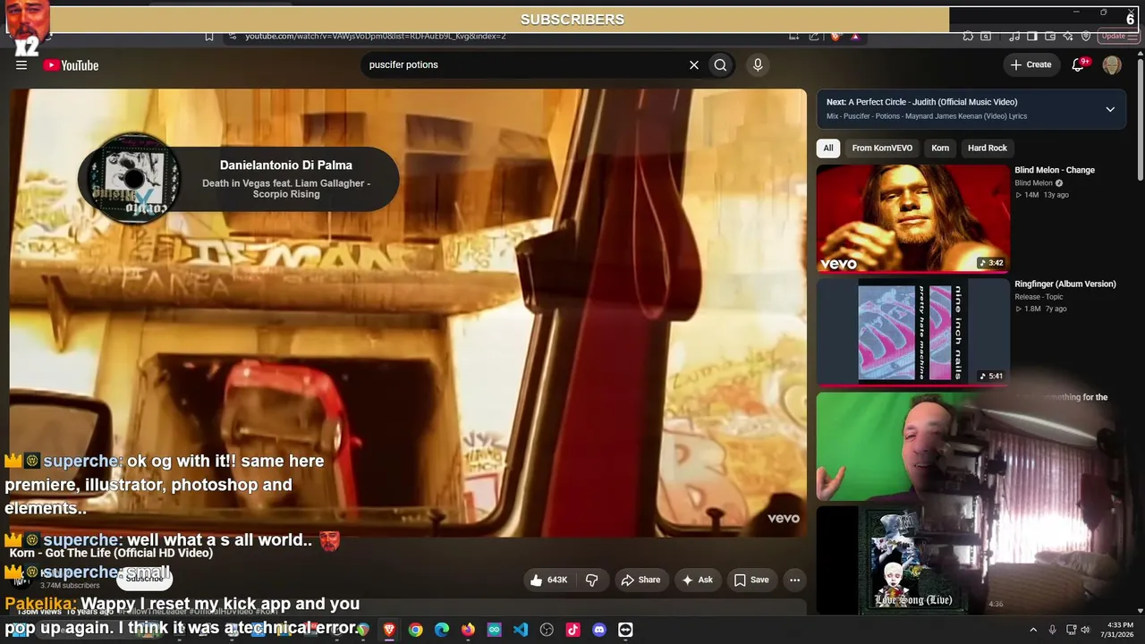
Task: Click the vevo logo on the video player
Action: point(784,518)
